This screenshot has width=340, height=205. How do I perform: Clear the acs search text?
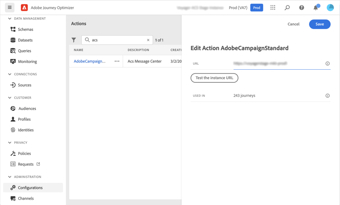(148, 40)
